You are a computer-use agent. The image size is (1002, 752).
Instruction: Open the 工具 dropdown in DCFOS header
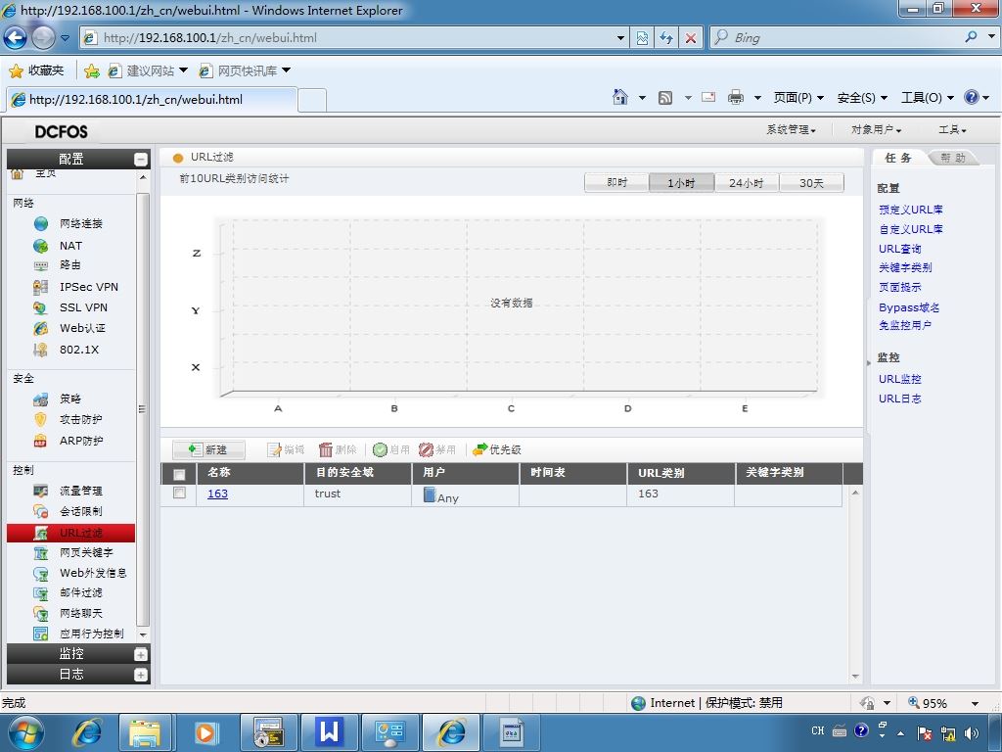952,130
